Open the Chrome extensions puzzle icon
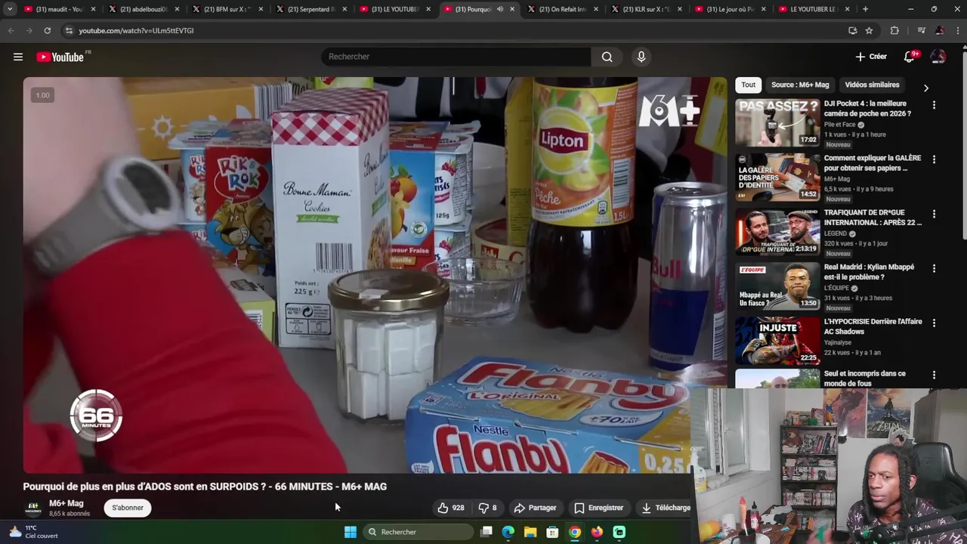 894,30
